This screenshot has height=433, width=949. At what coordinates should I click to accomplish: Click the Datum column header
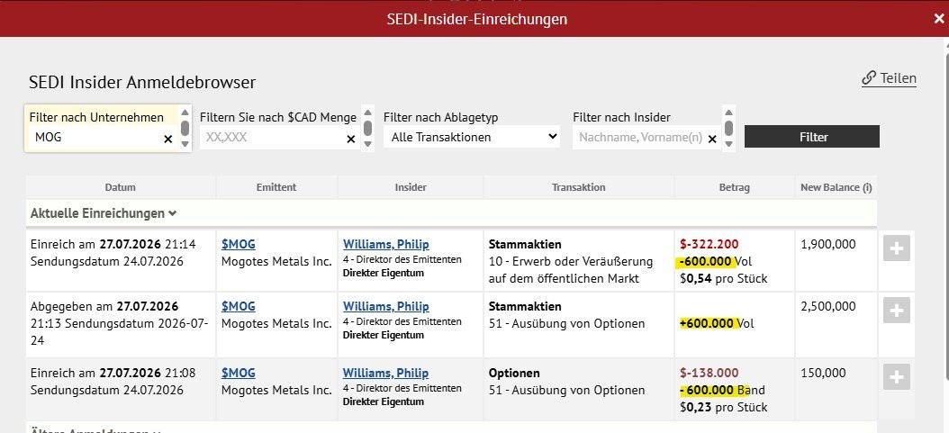(x=121, y=187)
